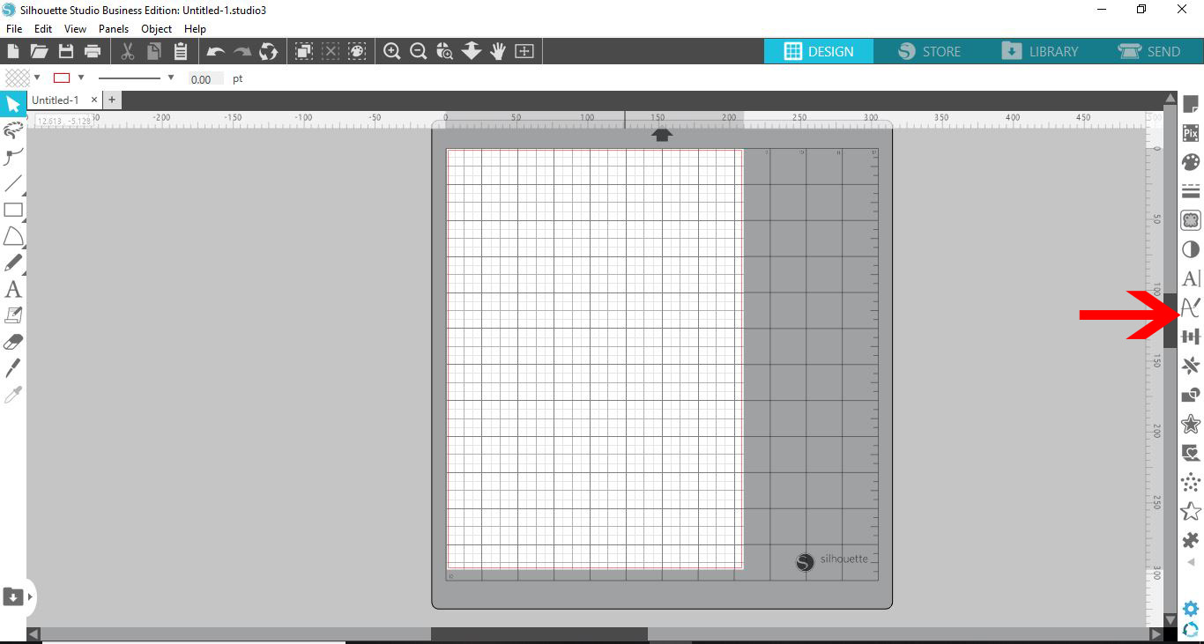Select the Flexishape tool
This screenshot has width=1204, height=644.
(13, 236)
